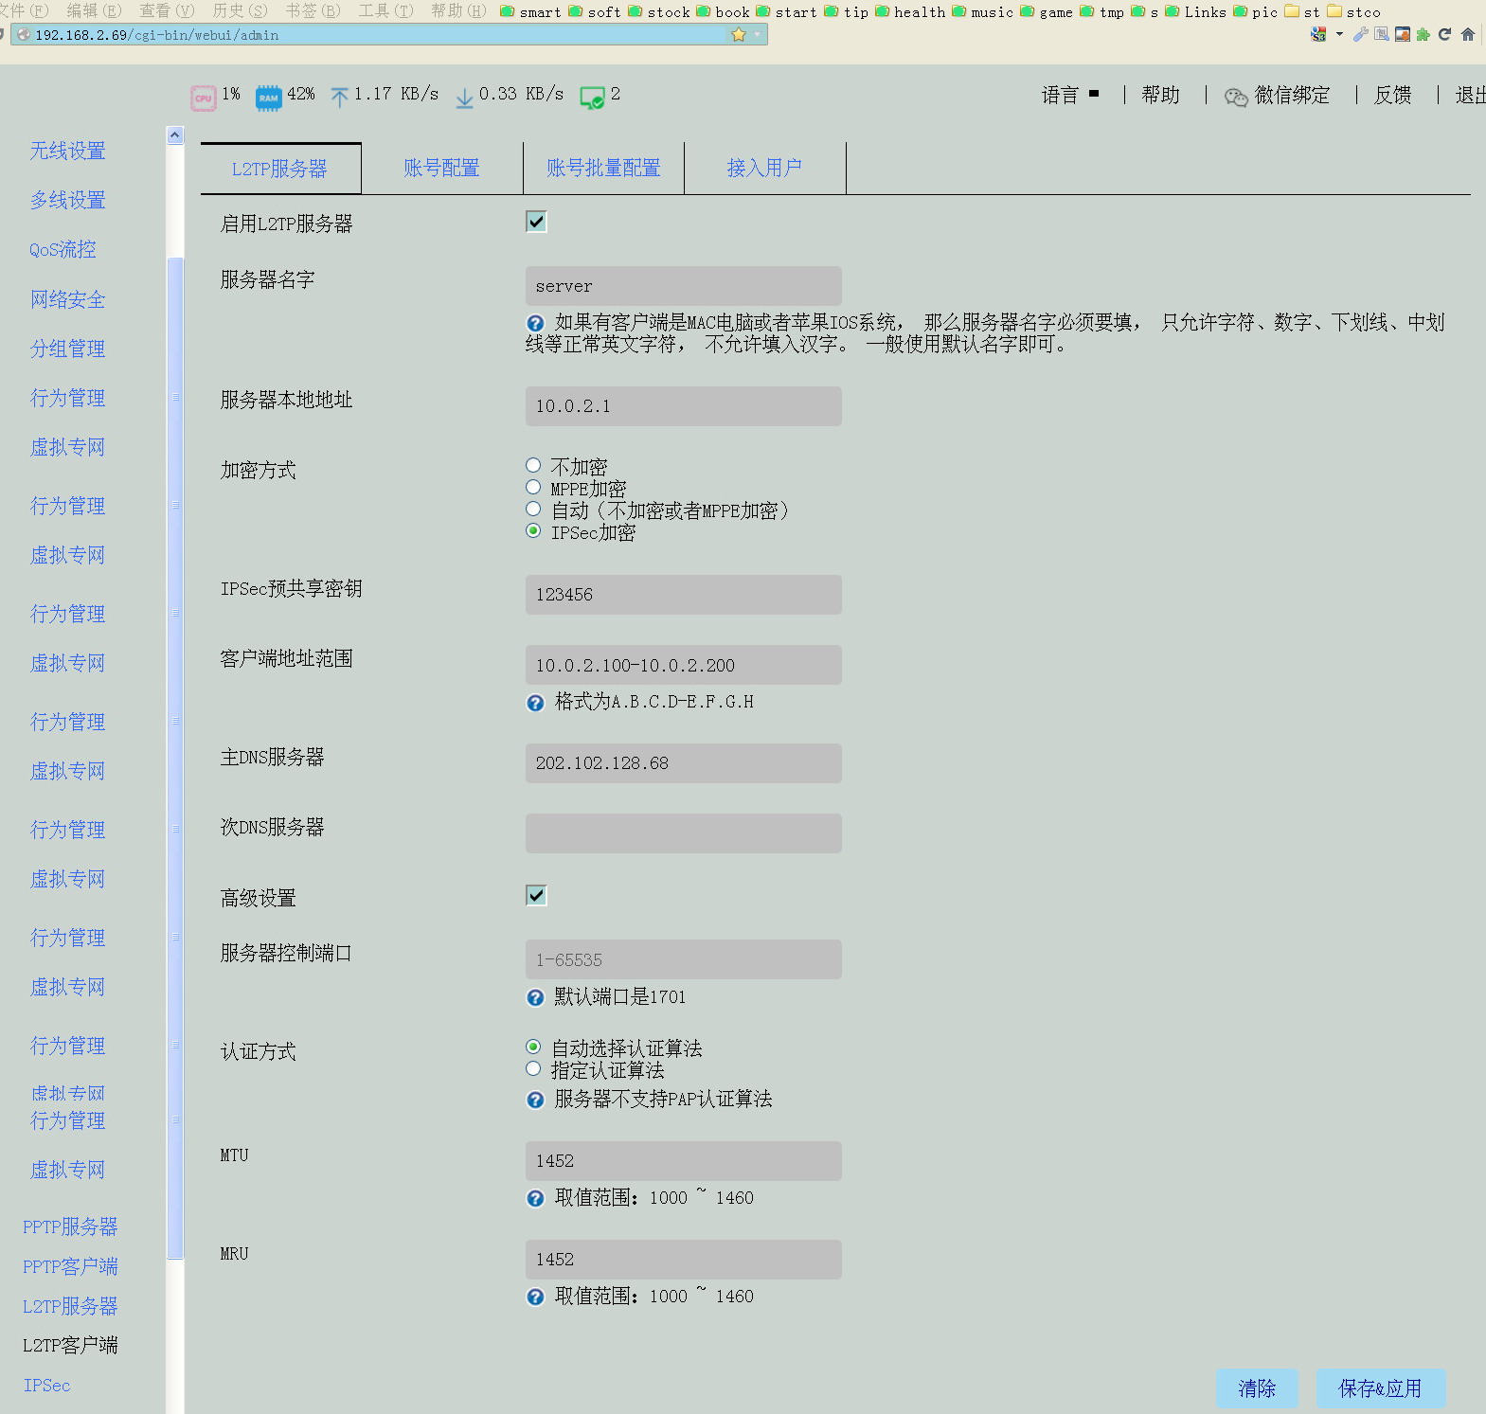Click the 微信绑定 link
This screenshot has width=1486, height=1414.
tap(1292, 95)
